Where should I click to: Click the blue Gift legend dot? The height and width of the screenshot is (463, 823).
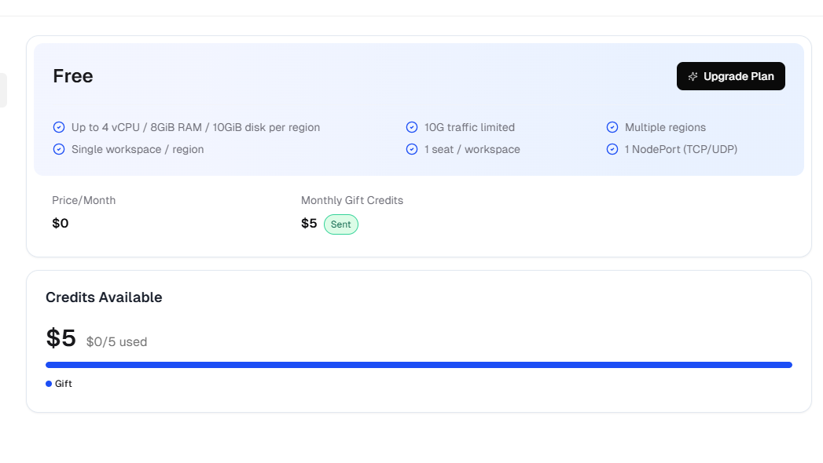(x=49, y=384)
